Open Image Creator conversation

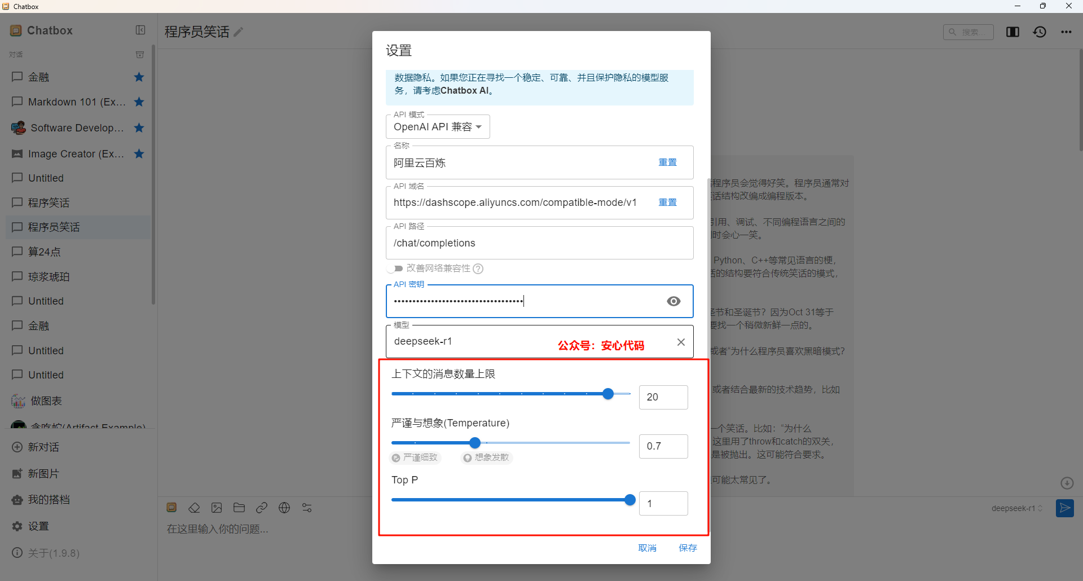78,153
